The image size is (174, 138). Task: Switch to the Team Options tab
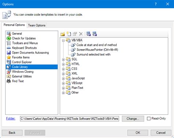(37, 25)
